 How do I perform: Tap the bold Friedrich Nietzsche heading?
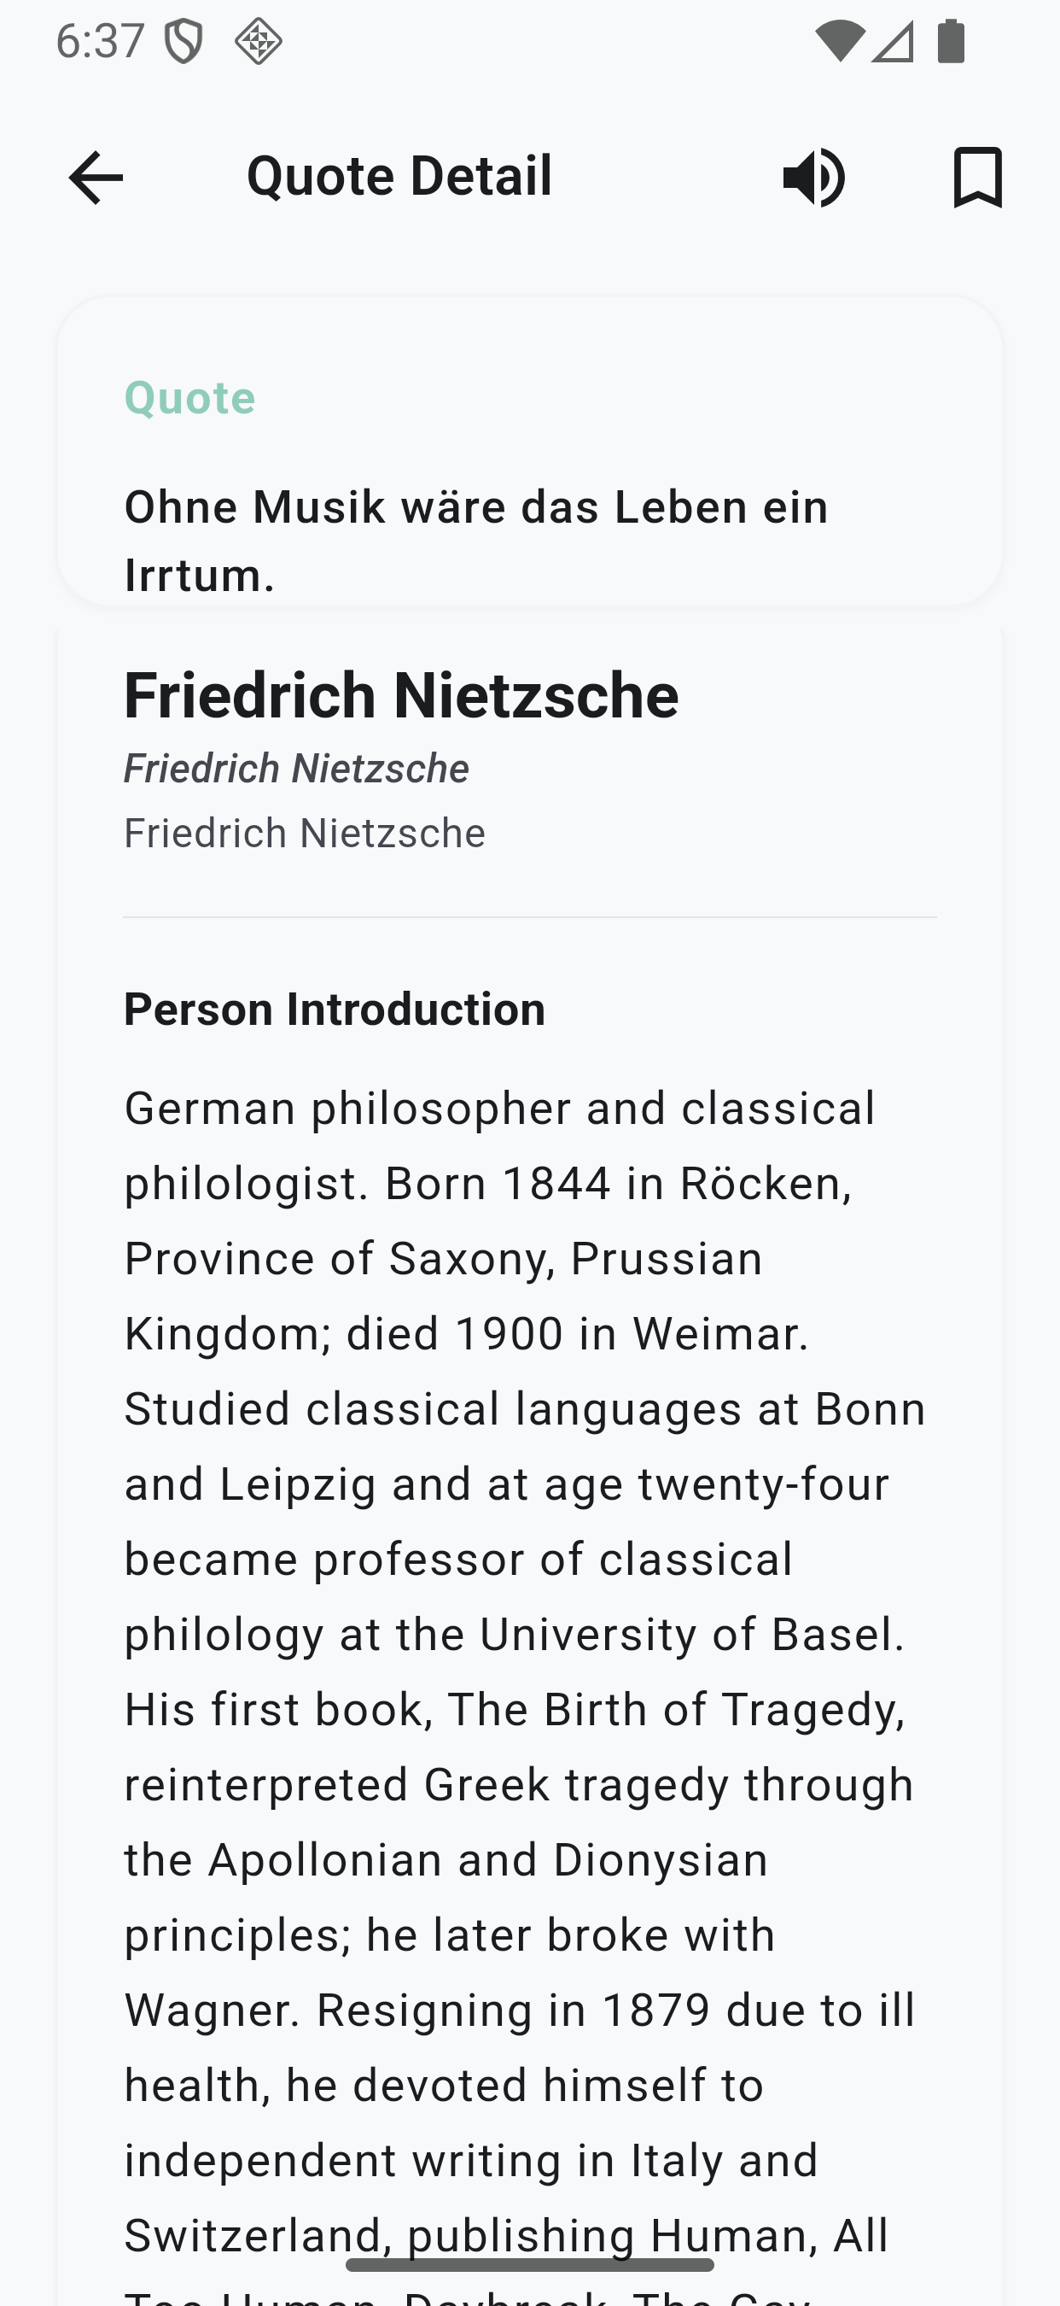[x=401, y=694]
